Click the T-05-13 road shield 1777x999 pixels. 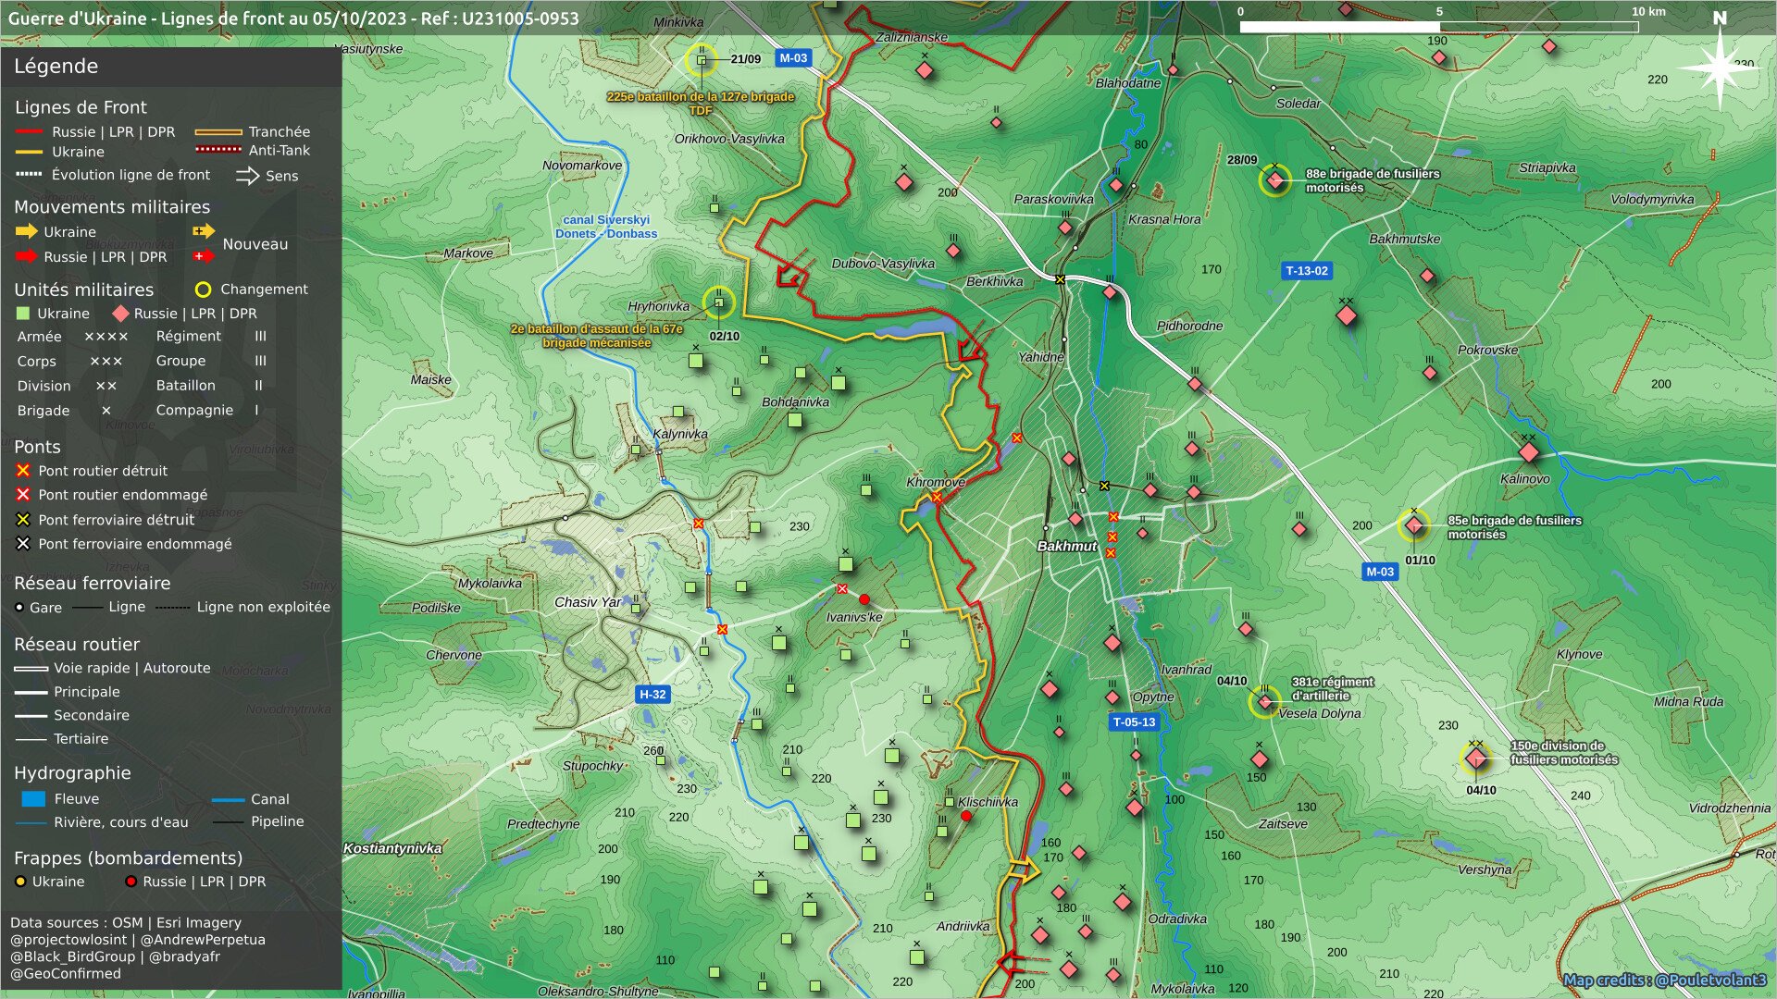coord(1134,722)
